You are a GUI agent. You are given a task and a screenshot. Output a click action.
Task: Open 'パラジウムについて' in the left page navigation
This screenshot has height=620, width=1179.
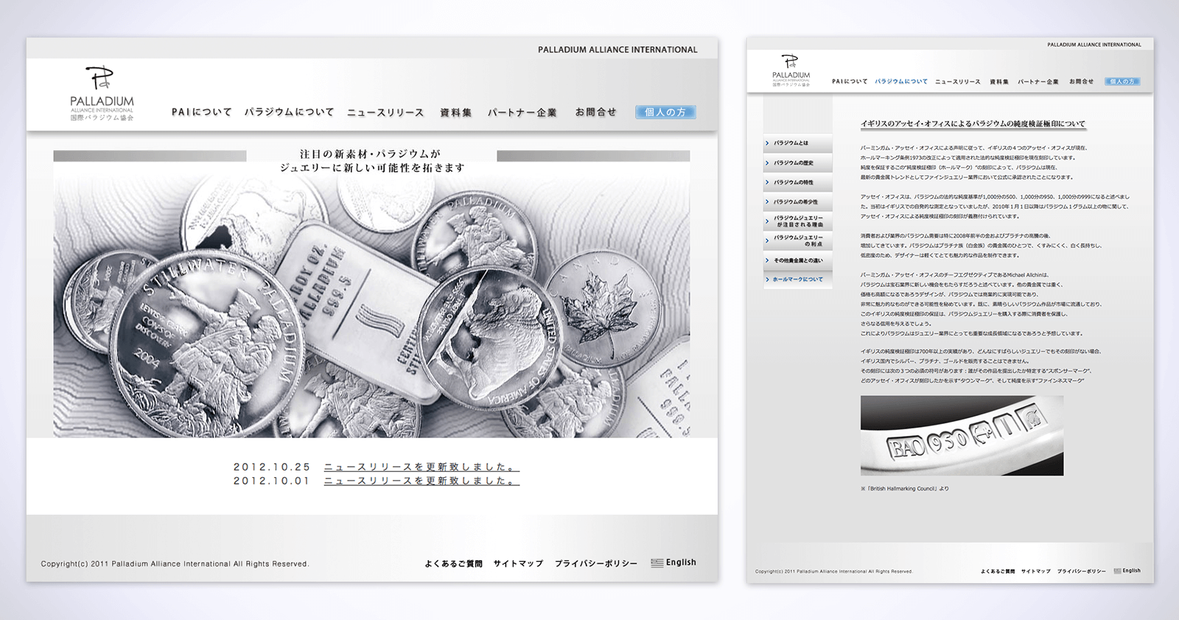pyautogui.click(x=289, y=112)
